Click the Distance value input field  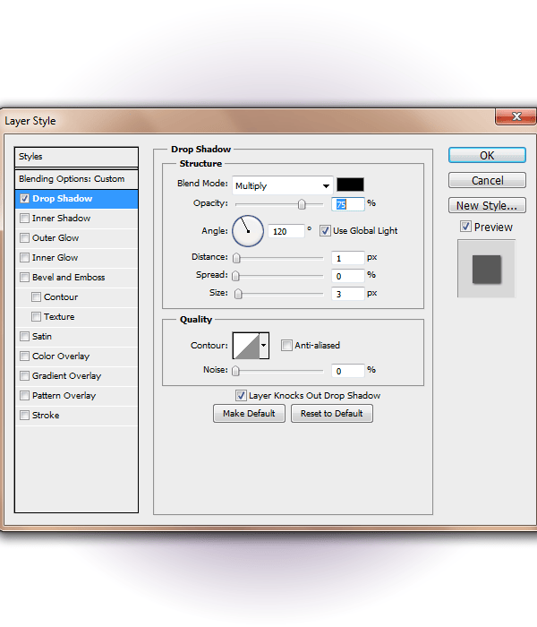[x=347, y=258]
